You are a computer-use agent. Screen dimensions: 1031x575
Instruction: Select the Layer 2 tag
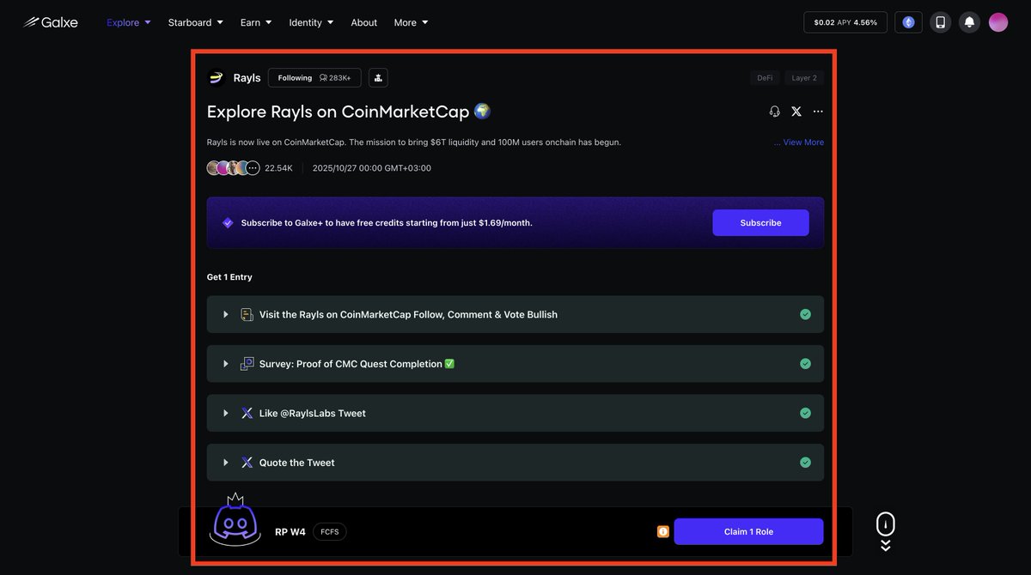804,78
